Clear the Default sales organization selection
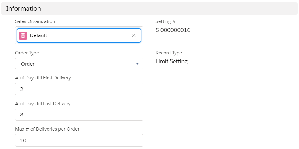Image resolution: width=299 pixels, height=149 pixels. [134, 35]
